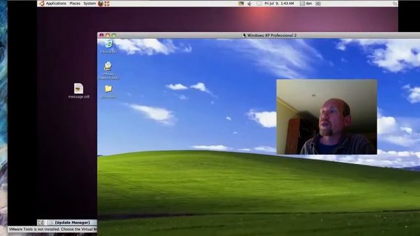Viewport: 420px width, 236px height.
Task: Launch Firefox from the top panel
Action: tap(100, 3)
